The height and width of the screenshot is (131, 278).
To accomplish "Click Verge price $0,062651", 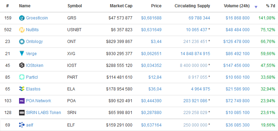I will click(151, 53).
